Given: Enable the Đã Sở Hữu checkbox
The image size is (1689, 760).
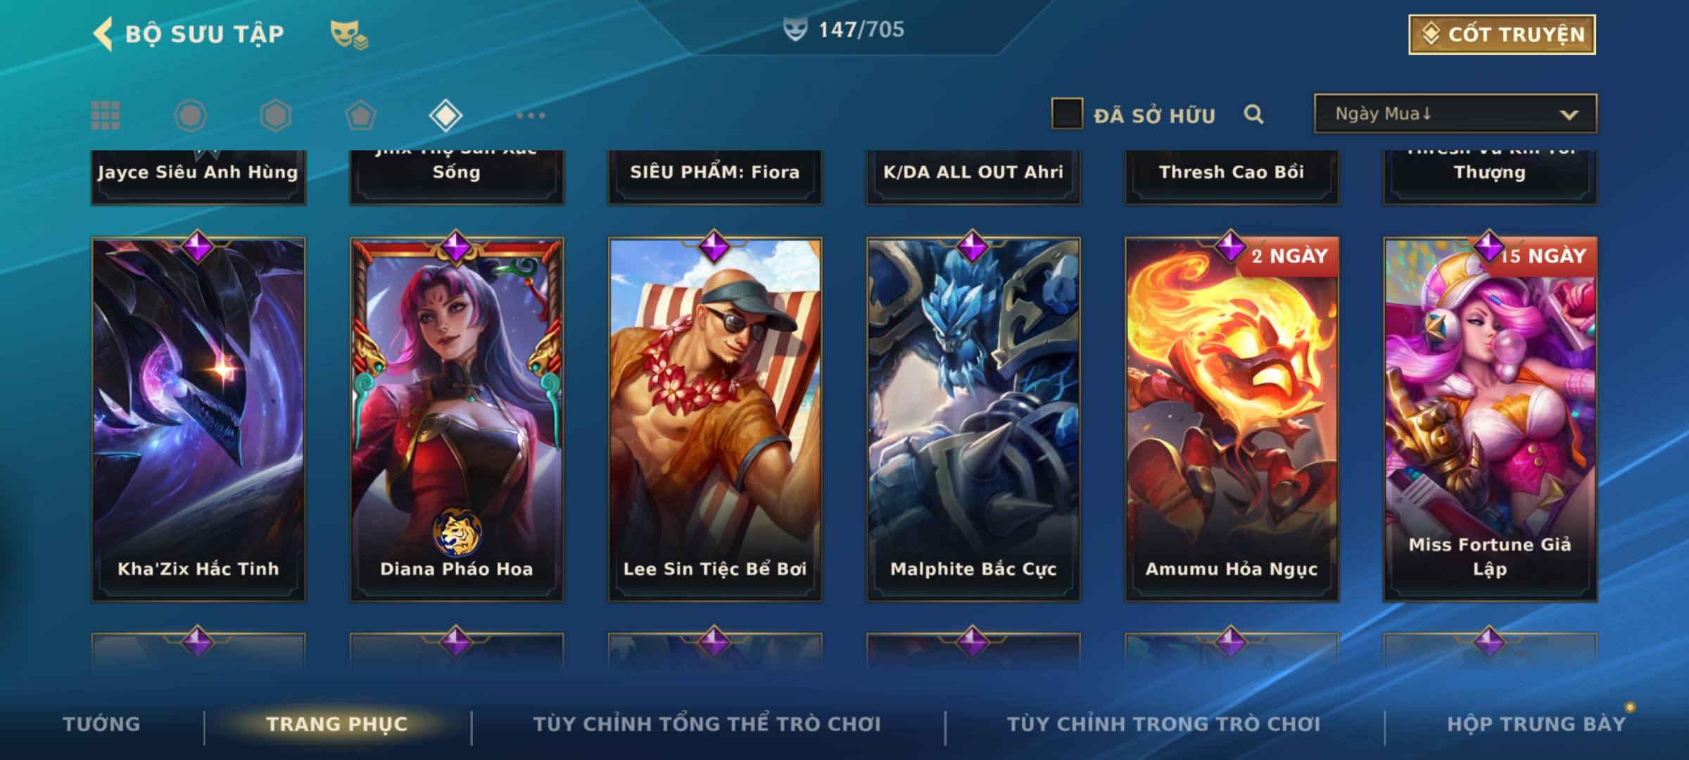Looking at the screenshot, I should (x=1067, y=114).
